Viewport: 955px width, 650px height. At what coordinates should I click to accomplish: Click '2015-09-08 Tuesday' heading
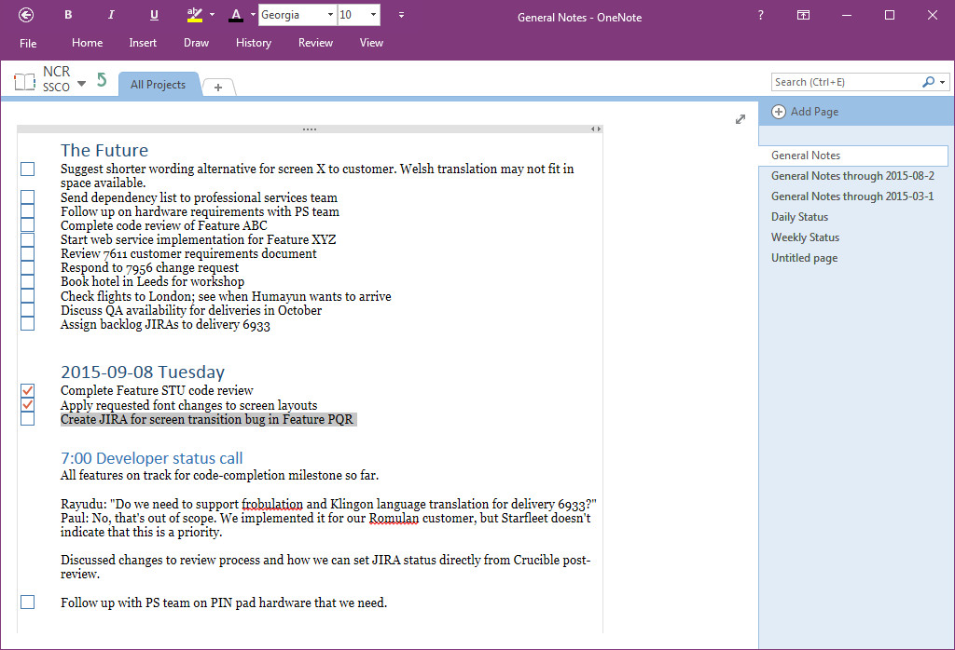click(x=143, y=372)
